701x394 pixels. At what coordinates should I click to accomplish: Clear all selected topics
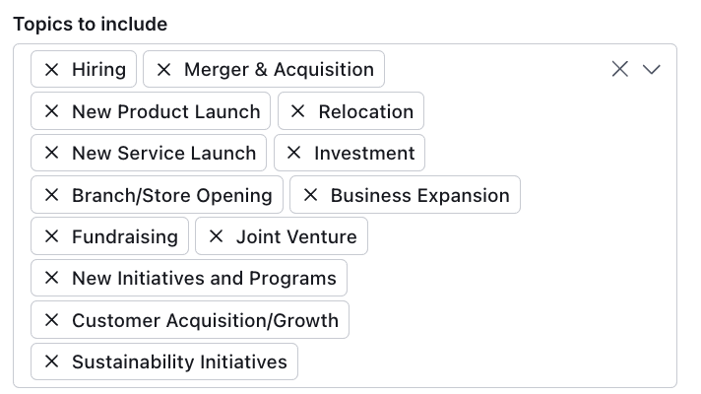(620, 69)
